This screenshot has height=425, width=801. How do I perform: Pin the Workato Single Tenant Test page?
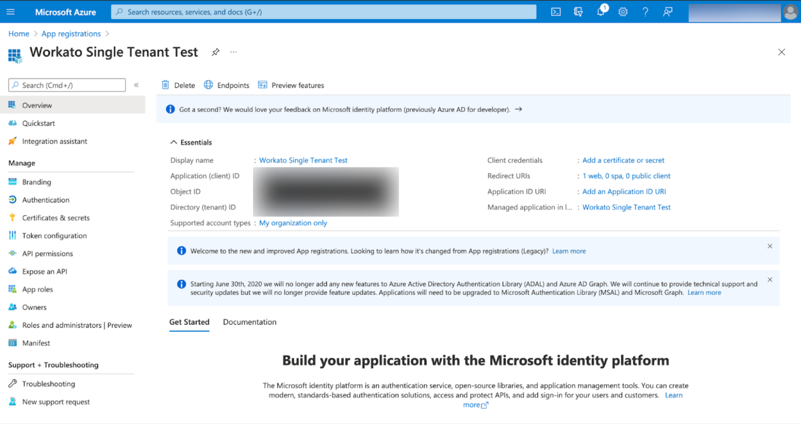click(x=215, y=52)
